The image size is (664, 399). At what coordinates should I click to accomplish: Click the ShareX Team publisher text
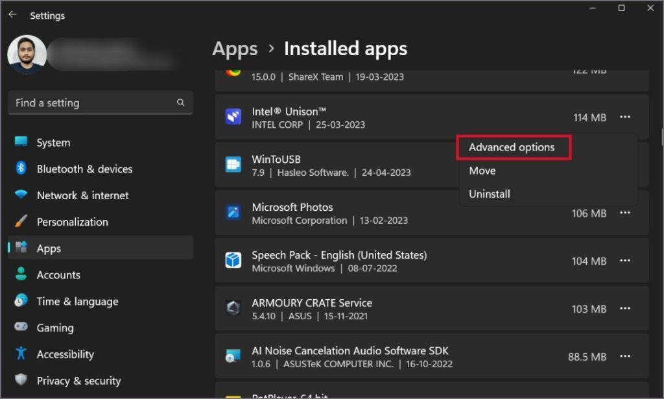click(316, 77)
